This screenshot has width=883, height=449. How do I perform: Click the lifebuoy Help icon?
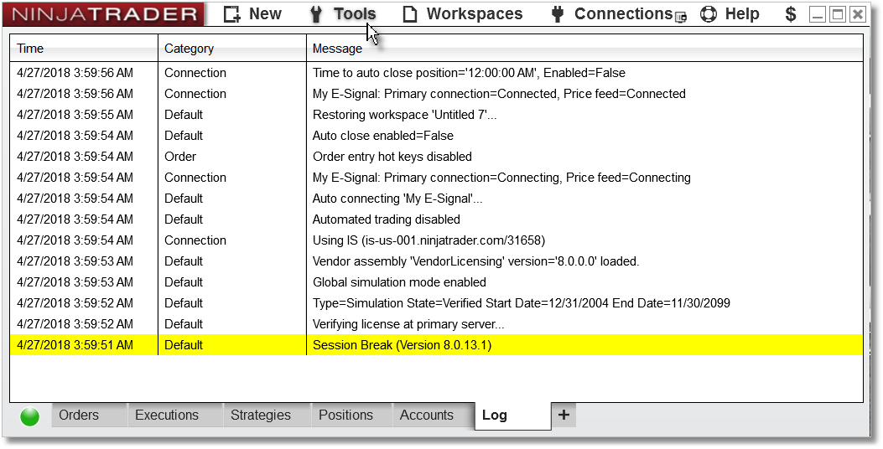[x=709, y=14]
